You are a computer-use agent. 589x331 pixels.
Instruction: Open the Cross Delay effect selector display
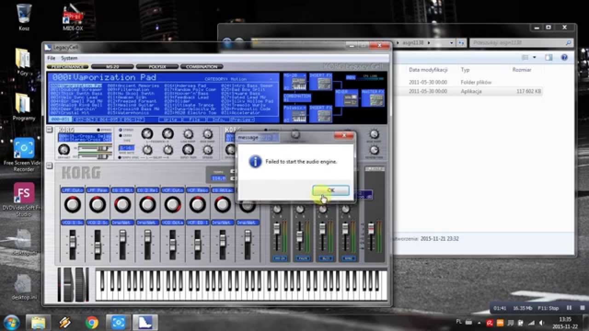pyautogui.click(x=85, y=137)
